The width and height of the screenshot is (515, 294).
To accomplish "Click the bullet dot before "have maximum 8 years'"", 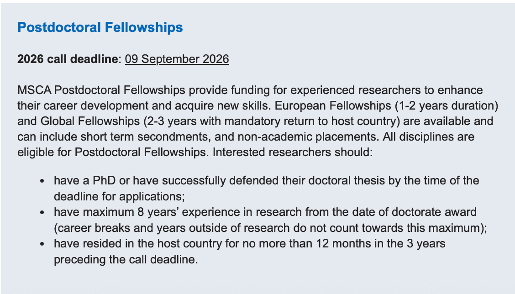I will click(42, 213).
